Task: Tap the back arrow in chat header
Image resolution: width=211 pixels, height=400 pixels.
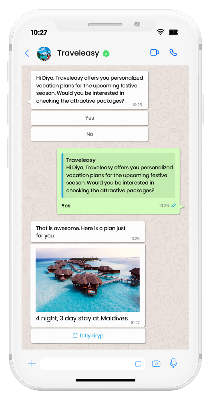Action: click(x=27, y=53)
